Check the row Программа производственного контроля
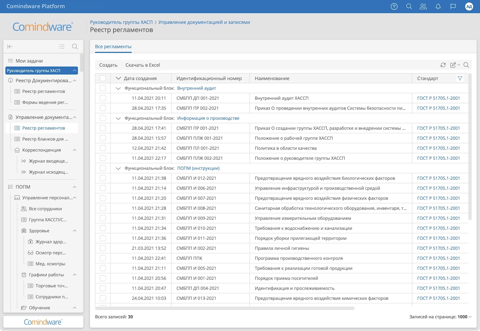This screenshot has height=331, width=480. pos(103,258)
